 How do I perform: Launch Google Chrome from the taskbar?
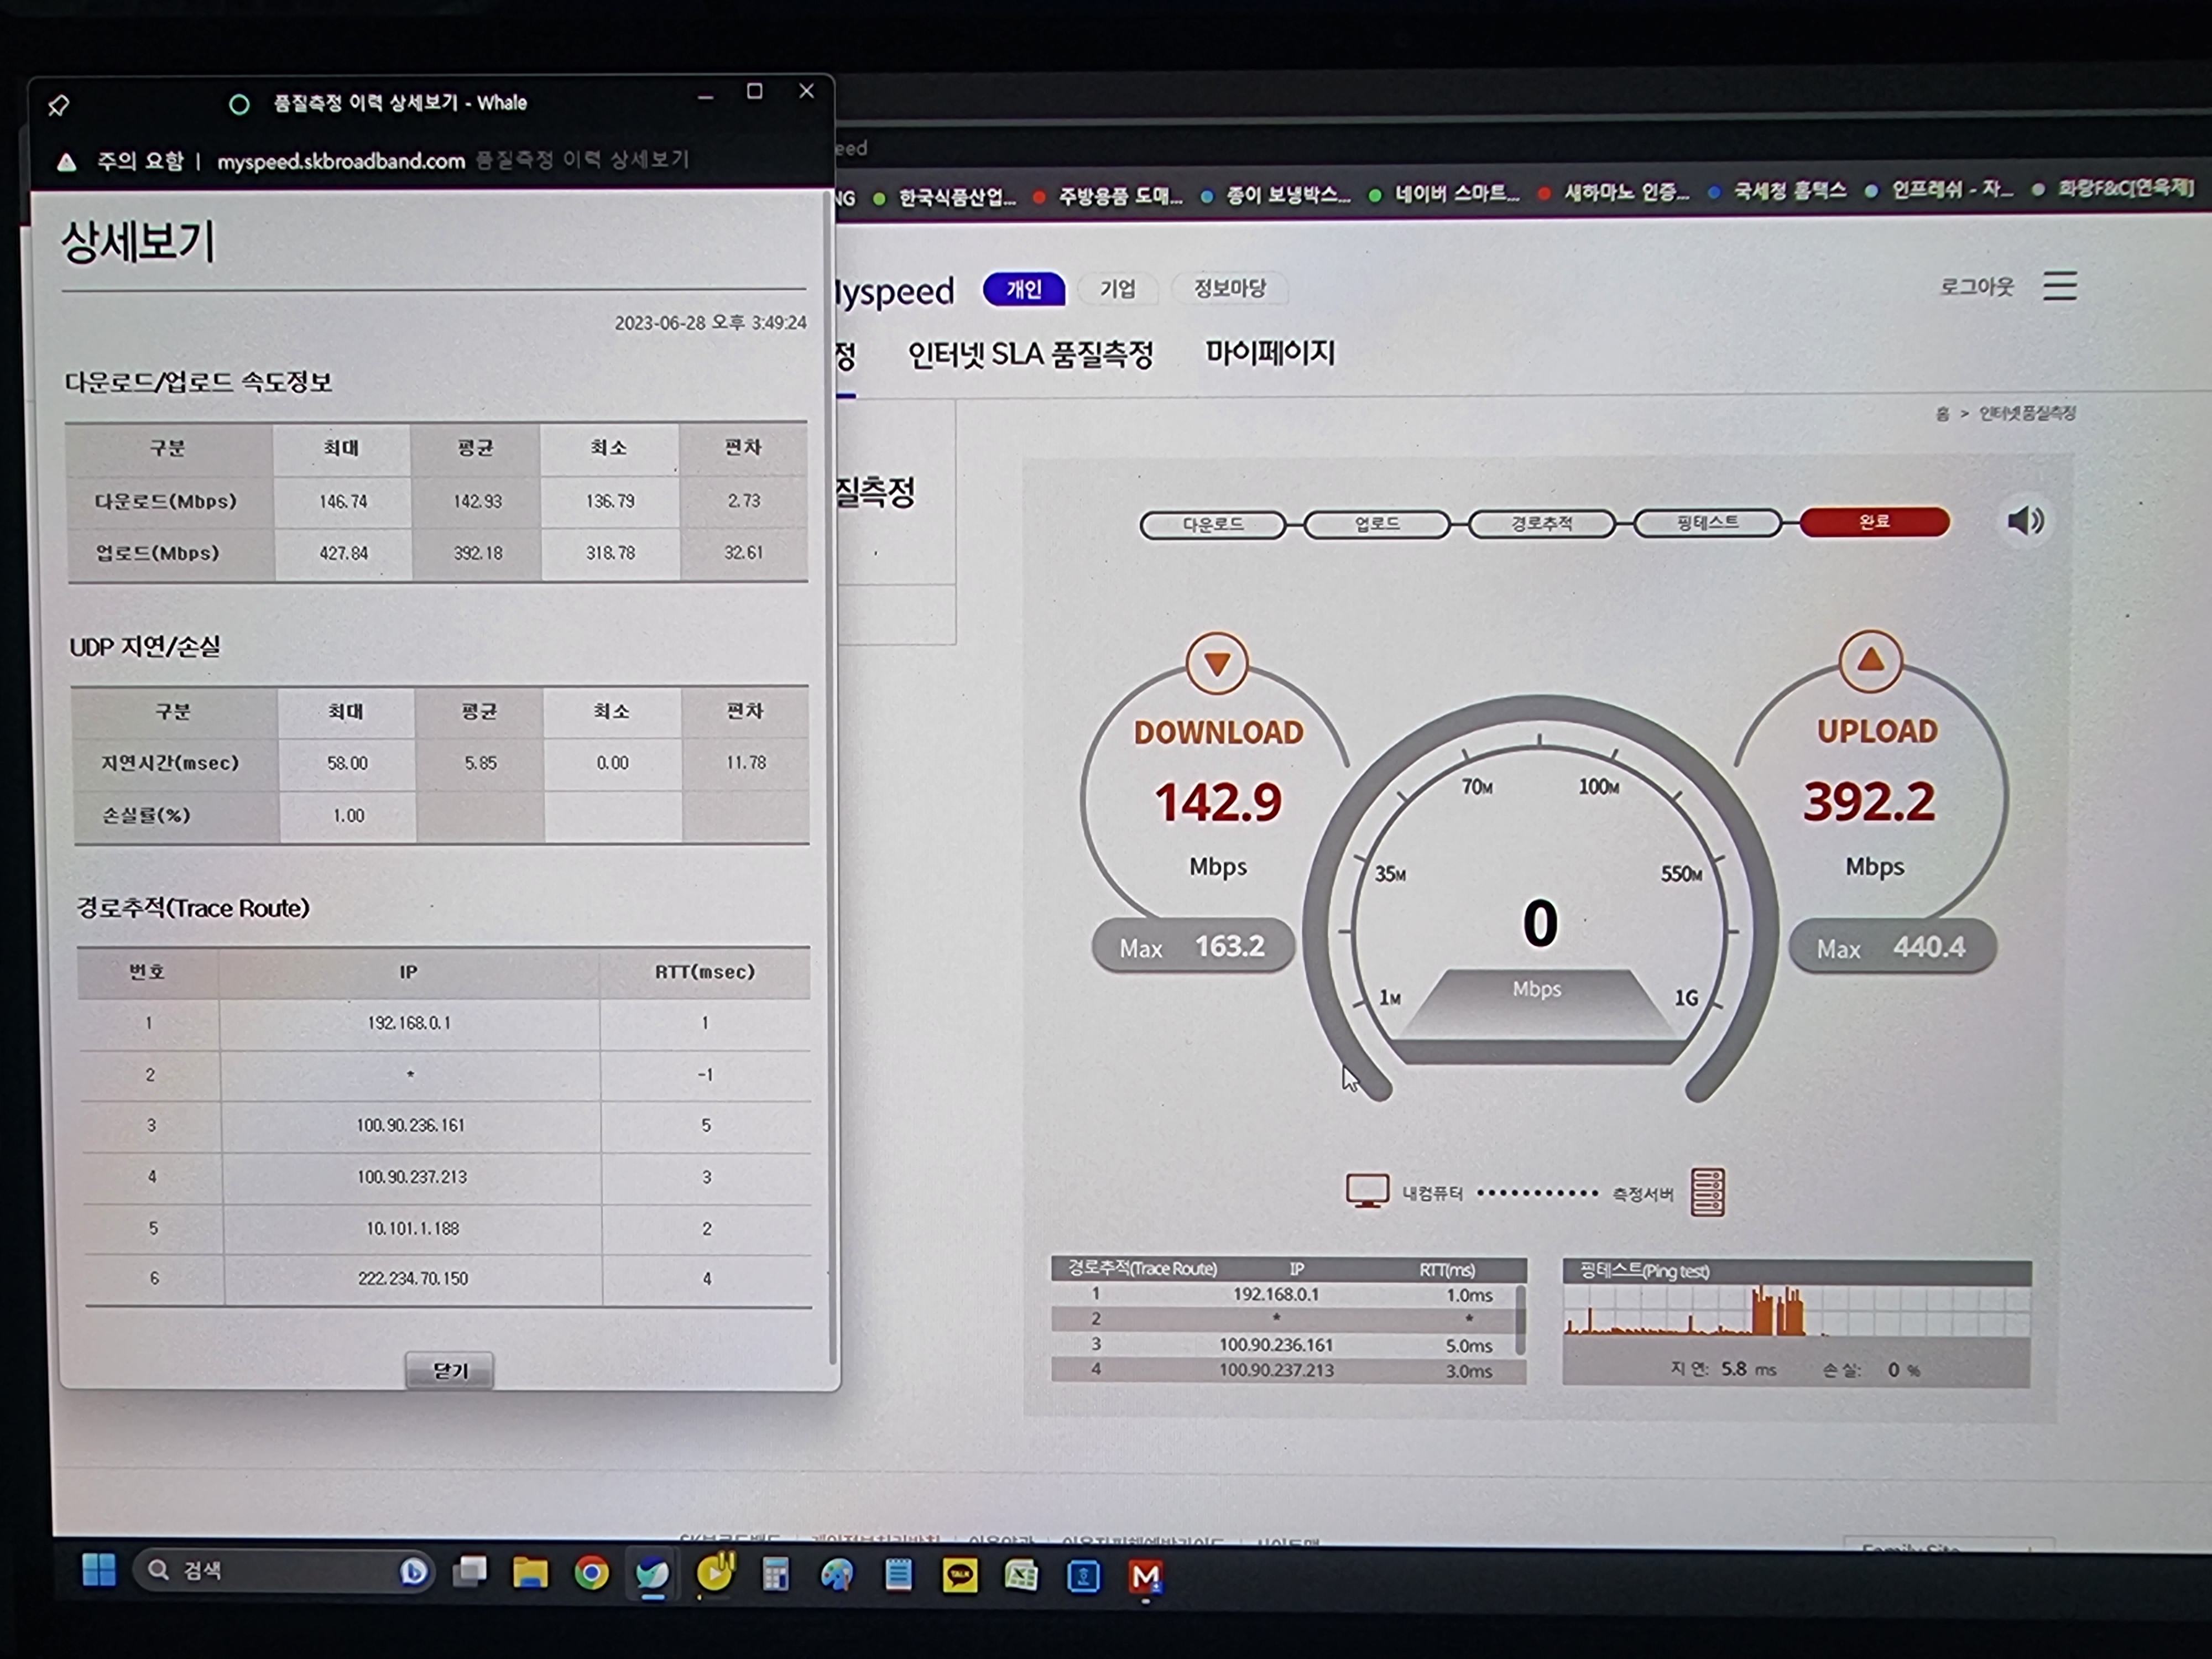(x=591, y=1574)
